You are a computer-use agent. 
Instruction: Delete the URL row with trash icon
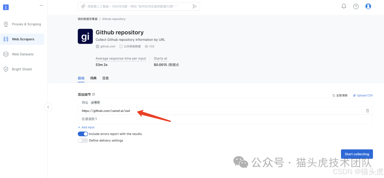tap(367, 111)
